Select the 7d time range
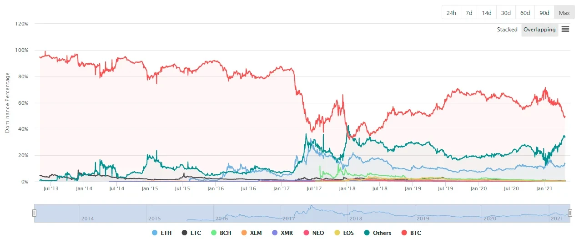 (x=469, y=13)
